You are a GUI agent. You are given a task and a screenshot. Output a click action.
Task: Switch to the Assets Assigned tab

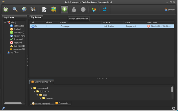41,103
